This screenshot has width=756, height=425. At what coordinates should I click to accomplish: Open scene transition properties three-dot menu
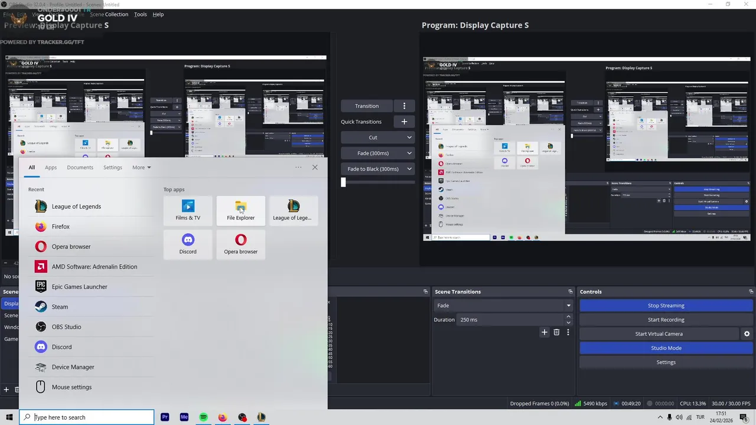click(568, 332)
